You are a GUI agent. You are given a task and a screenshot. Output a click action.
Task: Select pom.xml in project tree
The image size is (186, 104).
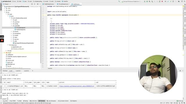click(x=10, y=62)
